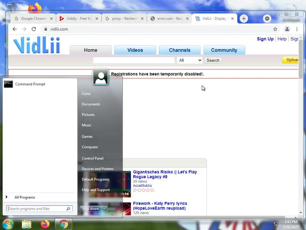Click the Search programs and files box
Image resolution: width=306 pixels, height=230 pixels.
39,209
